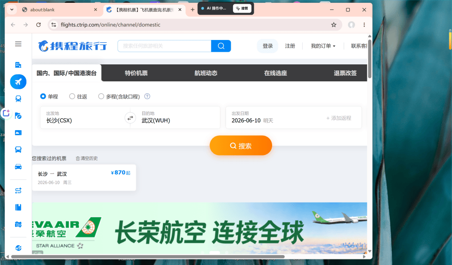Viewport: 452px width, 265px height.
Task: Click 清空历史 to clear search history
Action: (x=87, y=158)
